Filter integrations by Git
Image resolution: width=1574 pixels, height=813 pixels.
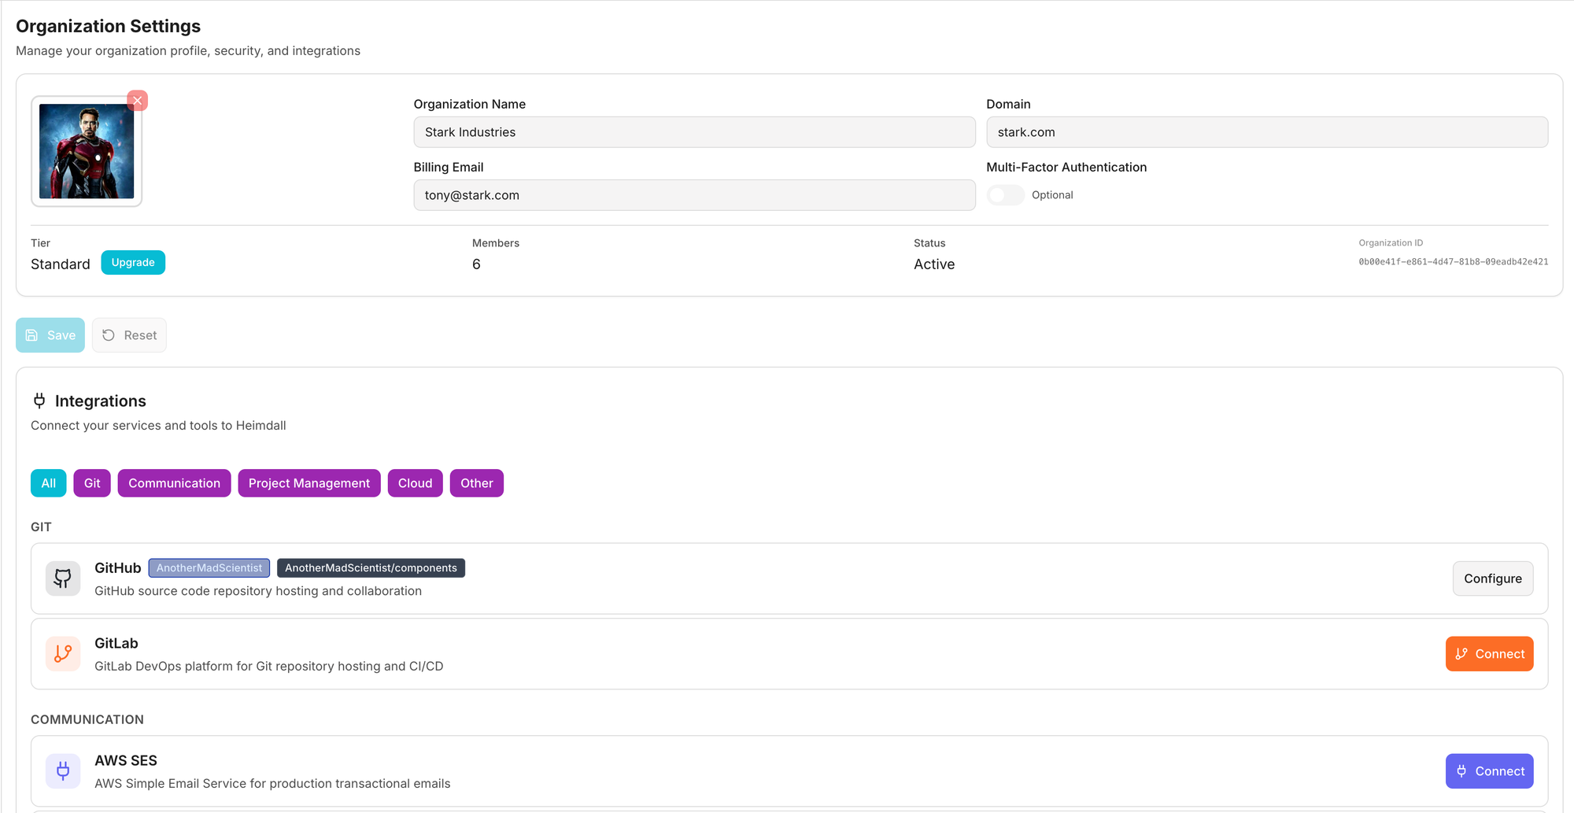pos(92,483)
